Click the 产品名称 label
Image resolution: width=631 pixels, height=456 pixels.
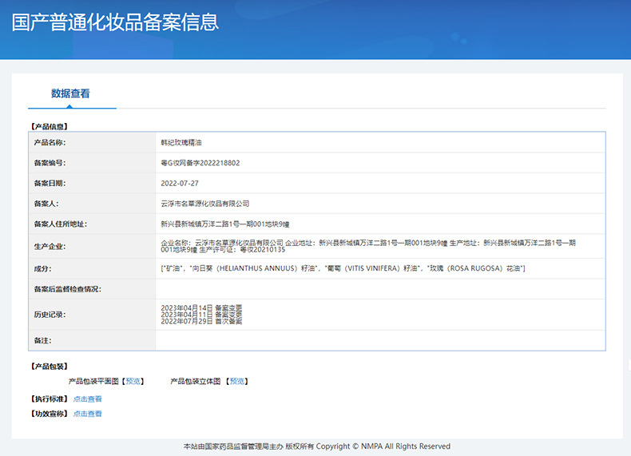(x=50, y=142)
